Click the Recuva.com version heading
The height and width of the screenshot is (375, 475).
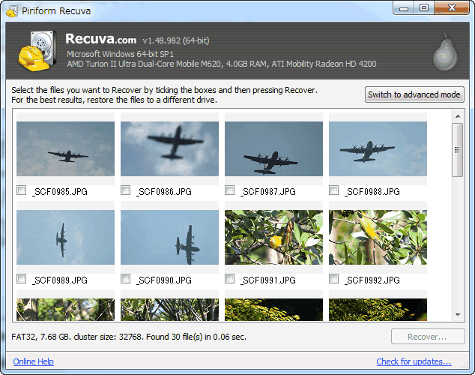click(137, 39)
